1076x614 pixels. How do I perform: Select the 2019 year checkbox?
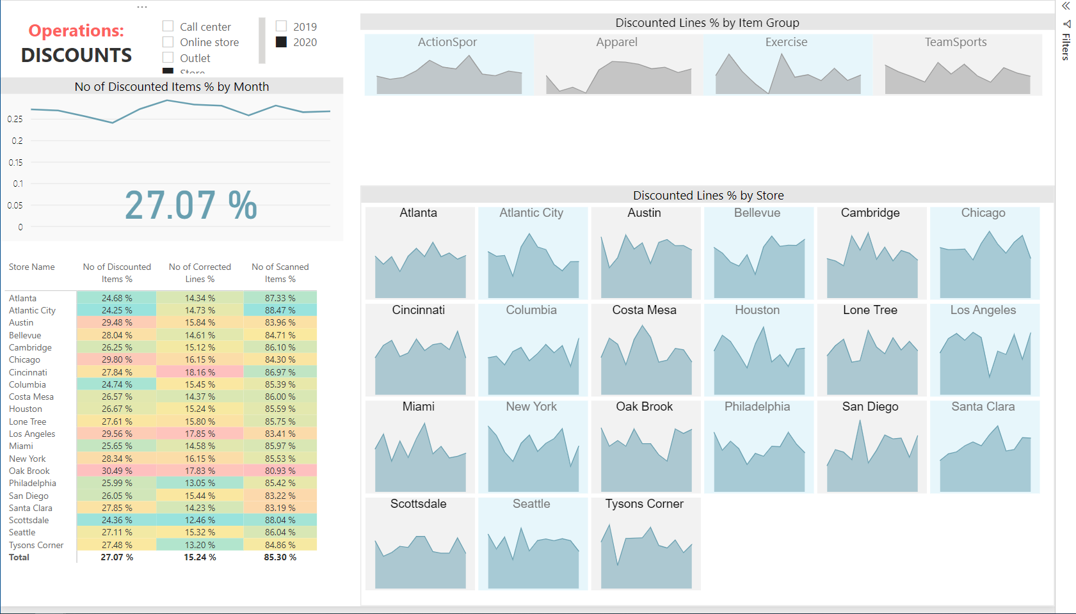[x=281, y=26]
